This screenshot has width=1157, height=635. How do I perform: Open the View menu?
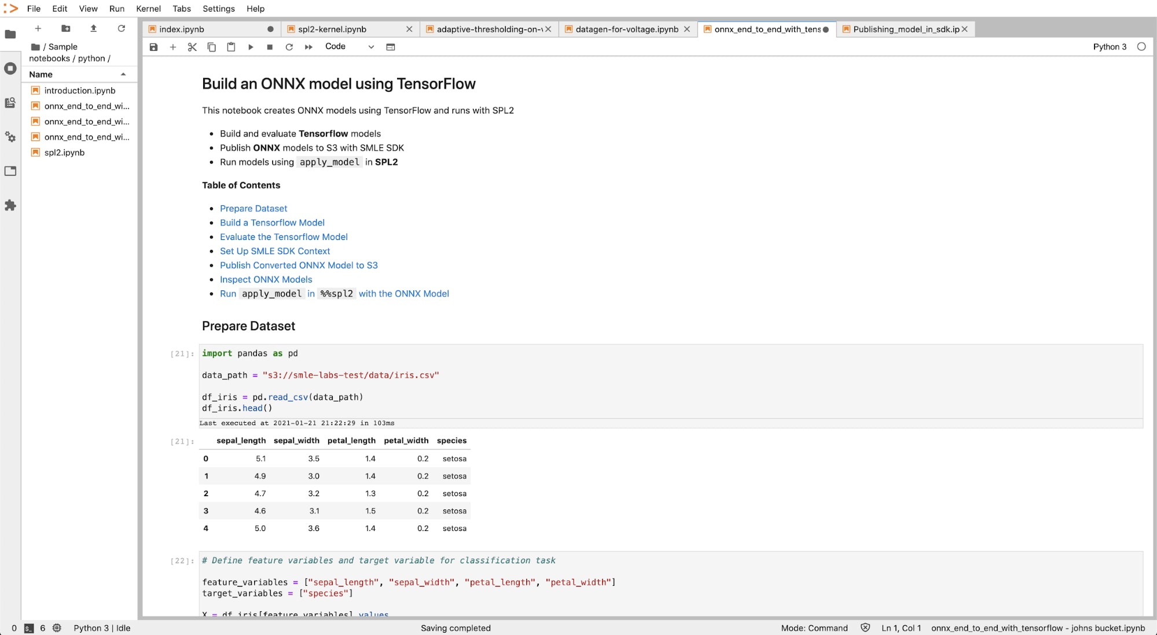coord(88,9)
